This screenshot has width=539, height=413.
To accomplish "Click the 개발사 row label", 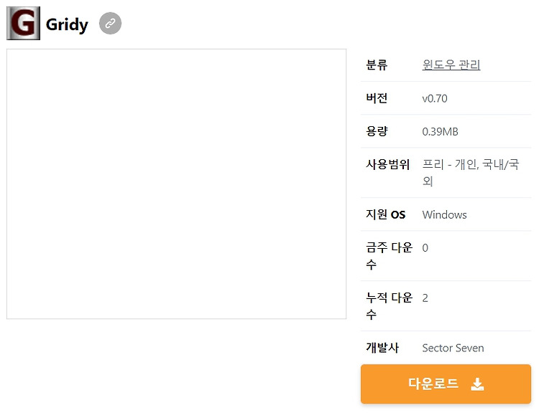I will tap(382, 348).
